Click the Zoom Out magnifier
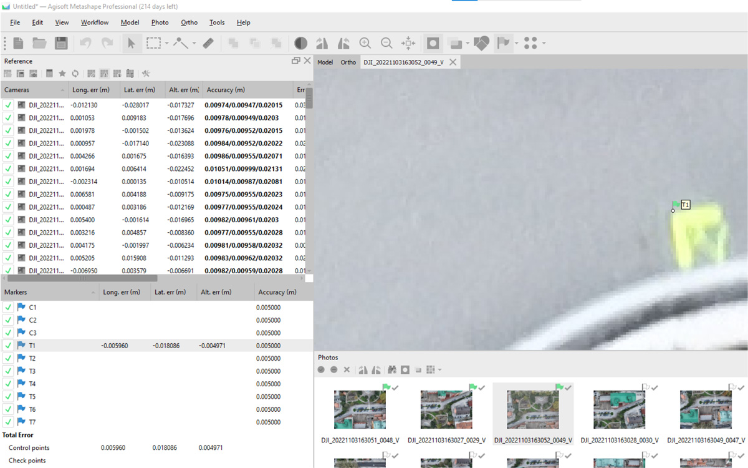This screenshot has height=468, width=748. [386, 43]
